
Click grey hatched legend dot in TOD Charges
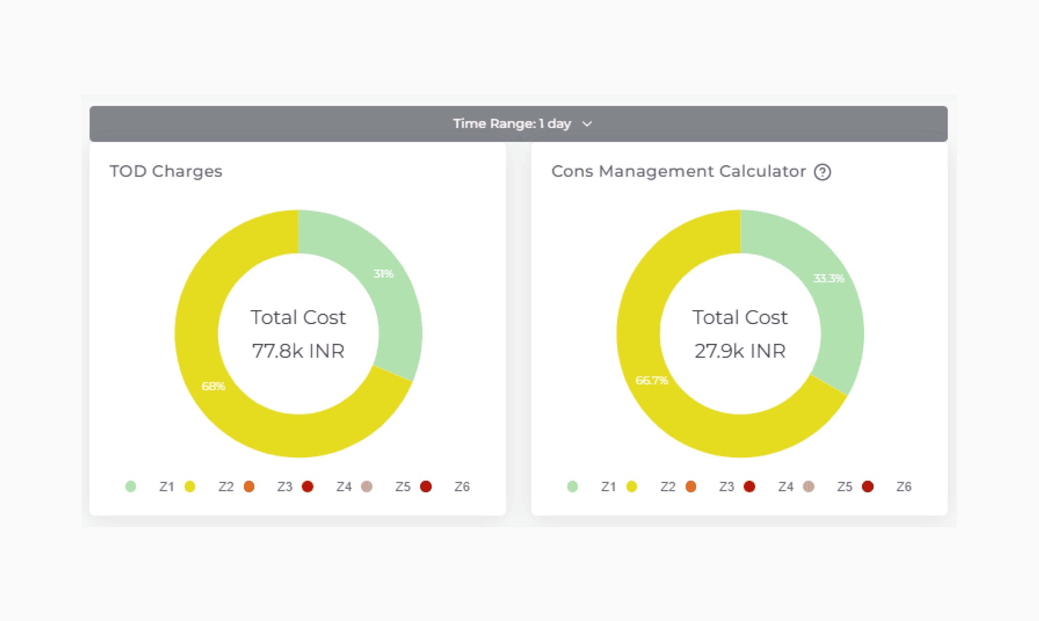[x=366, y=487]
